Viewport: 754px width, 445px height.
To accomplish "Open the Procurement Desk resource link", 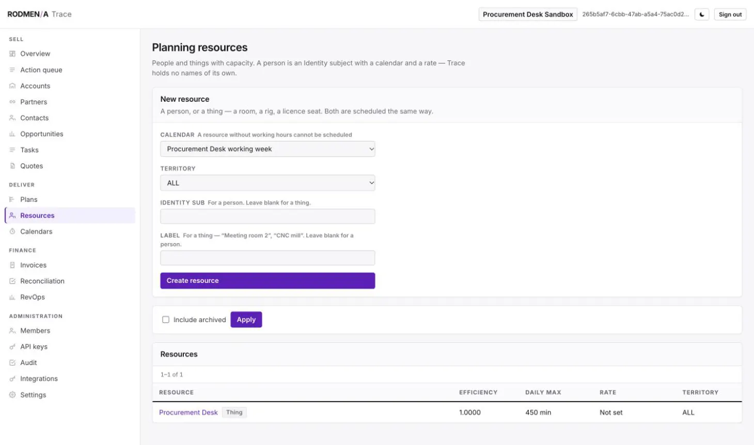I will coord(189,412).
